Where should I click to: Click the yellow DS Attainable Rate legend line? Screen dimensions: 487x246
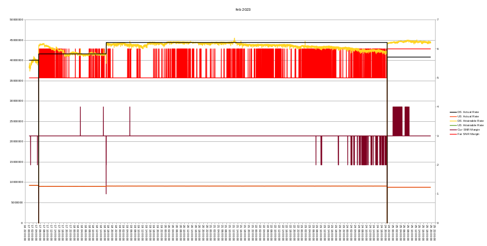pyautogui.click(x=453, y=121)
